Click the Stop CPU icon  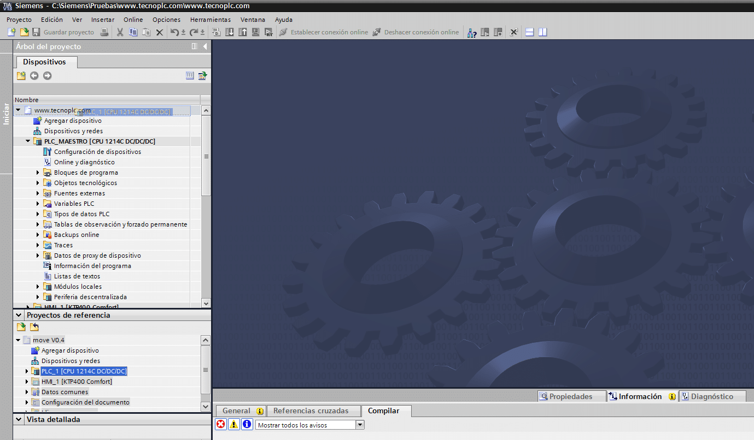tap(498, 32)
